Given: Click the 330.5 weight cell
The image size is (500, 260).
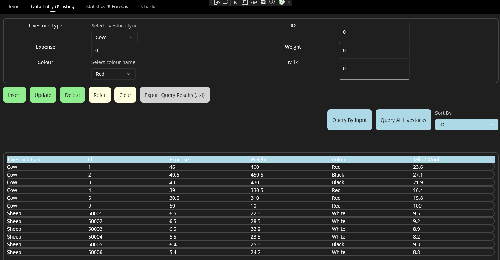Looking at the screenshot, I should click(x=257, y=190).
